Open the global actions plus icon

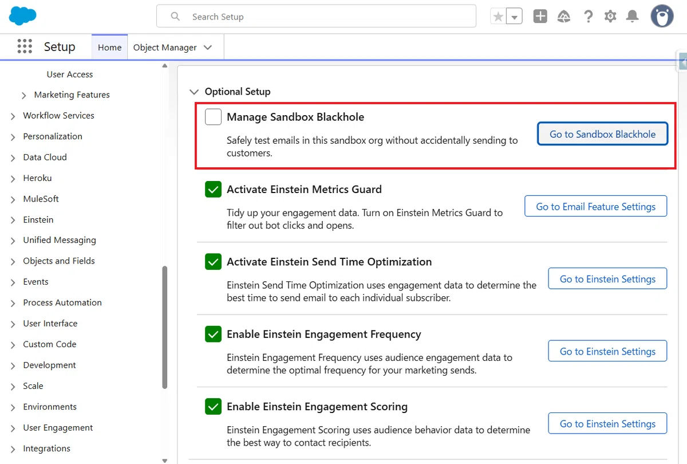click(540, 16)
